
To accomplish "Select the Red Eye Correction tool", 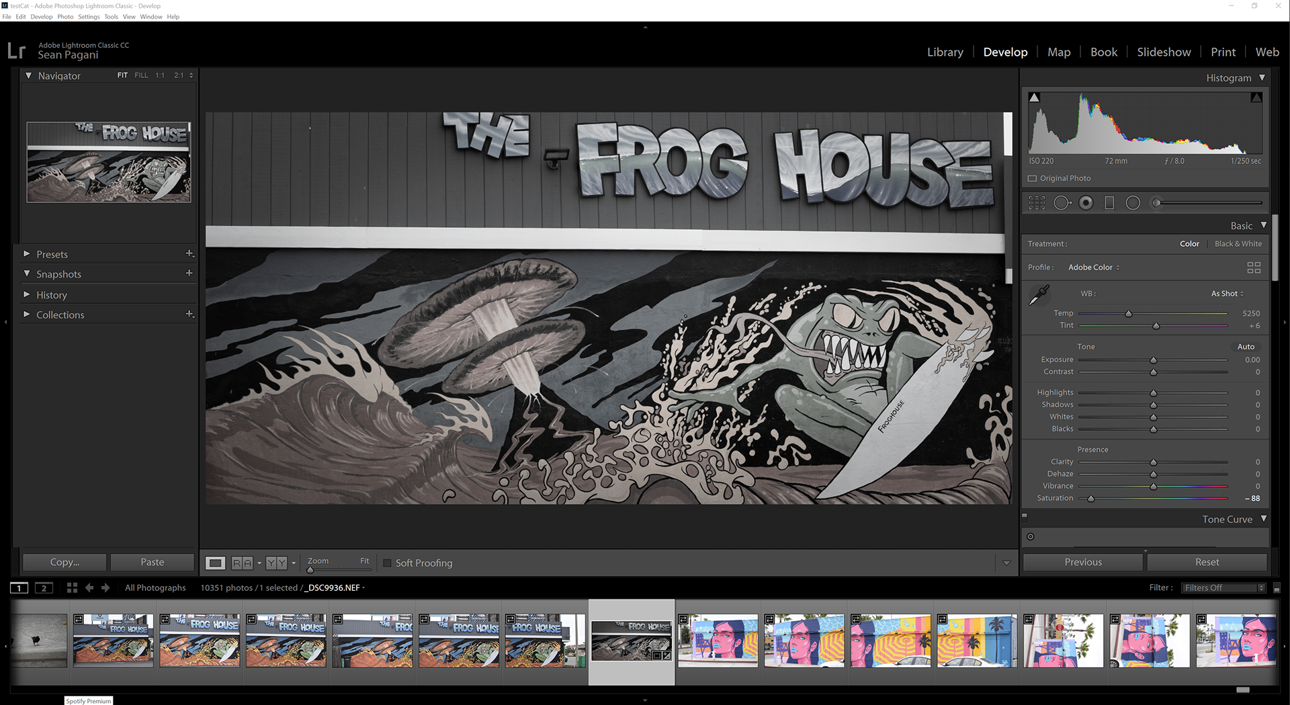I will pyautogui.click(x=1086, y=203).
